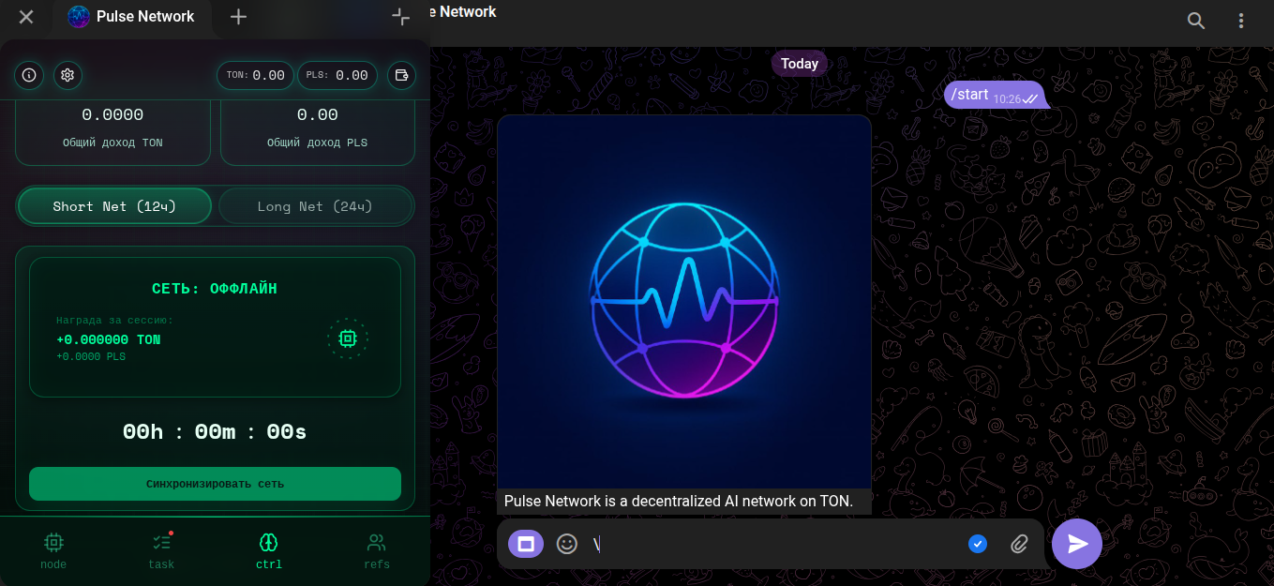Open new tab with plus icon
The width and height of the screenshot is (1274, 586).
click(239, 17)
